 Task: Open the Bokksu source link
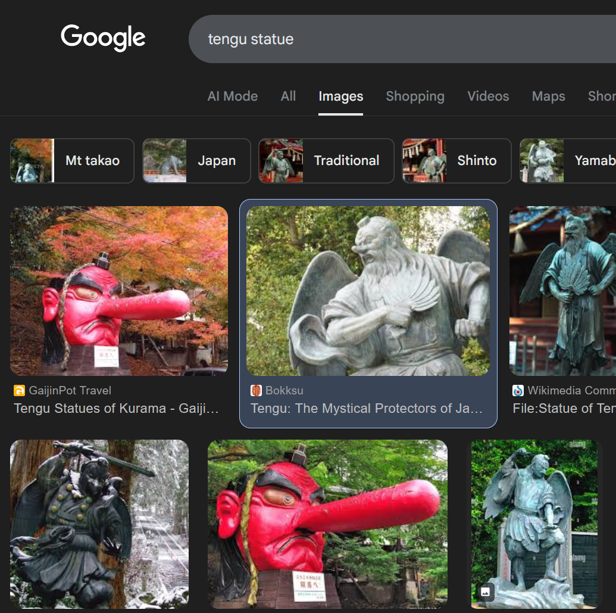point(284,390)
